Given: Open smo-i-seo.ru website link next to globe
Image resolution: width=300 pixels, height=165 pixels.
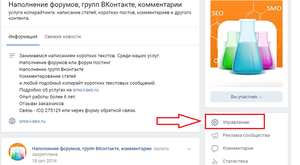Looking at the screenshot, I should (32, 121).
